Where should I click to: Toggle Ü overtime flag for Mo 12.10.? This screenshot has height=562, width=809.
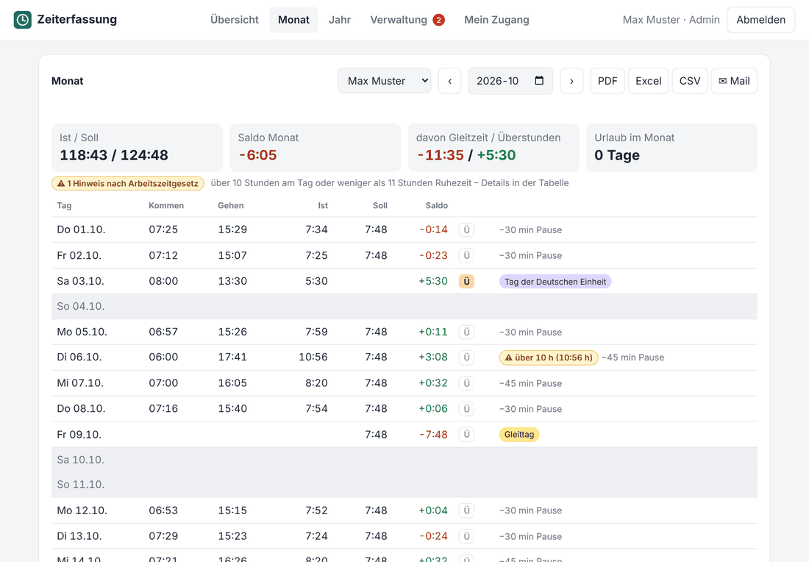(466, 511)
